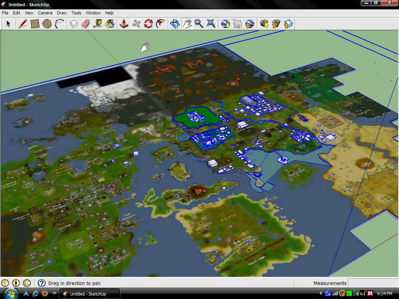Open the Draw menu
The image size is (399, 299).
pos(62,13)
